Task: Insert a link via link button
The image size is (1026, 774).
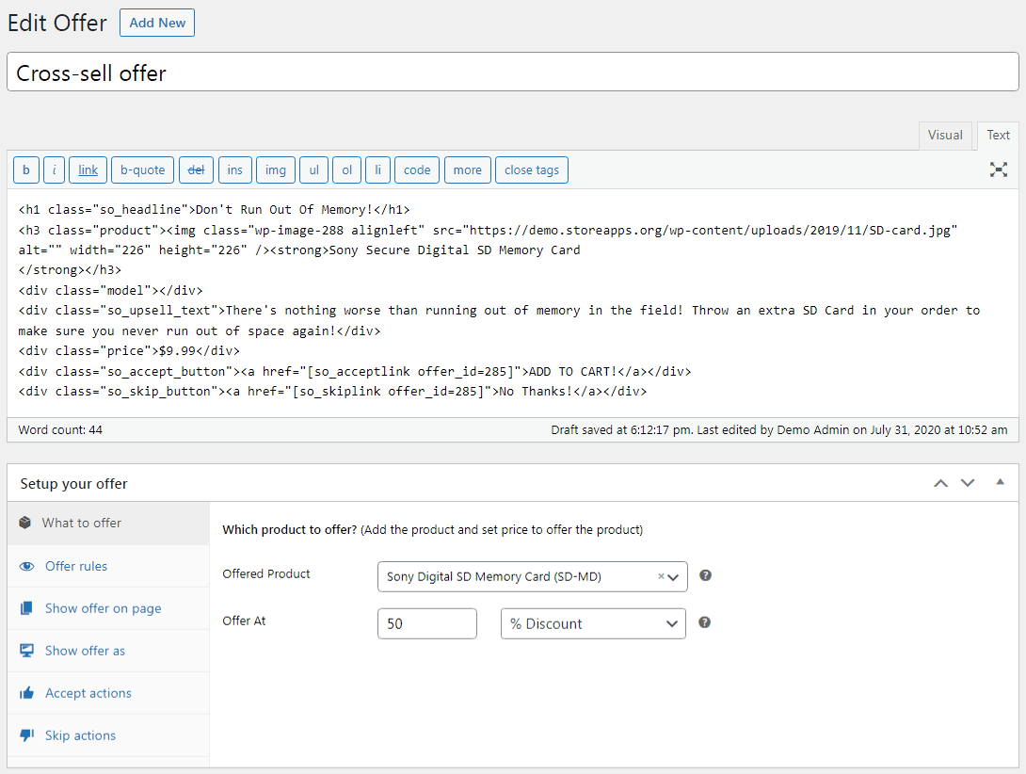Action: [x=88, y=170]
